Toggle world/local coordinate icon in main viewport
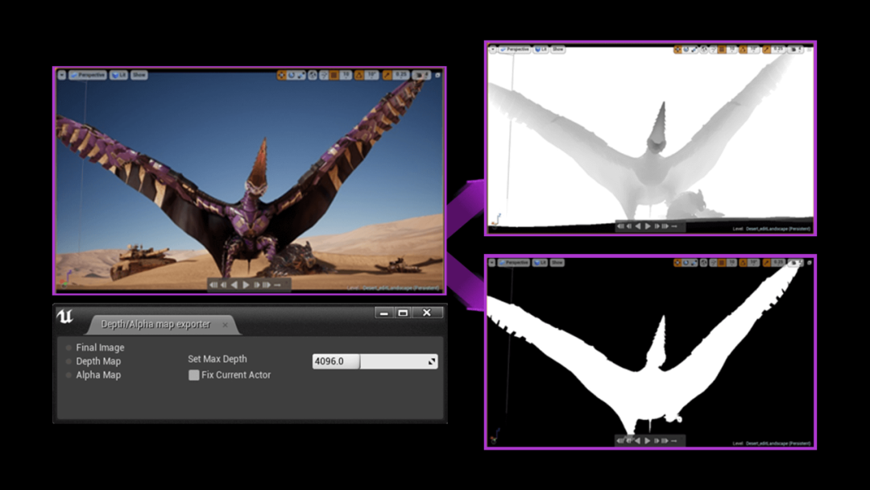This screenshot has width=870, height=490. coord(311,75)
